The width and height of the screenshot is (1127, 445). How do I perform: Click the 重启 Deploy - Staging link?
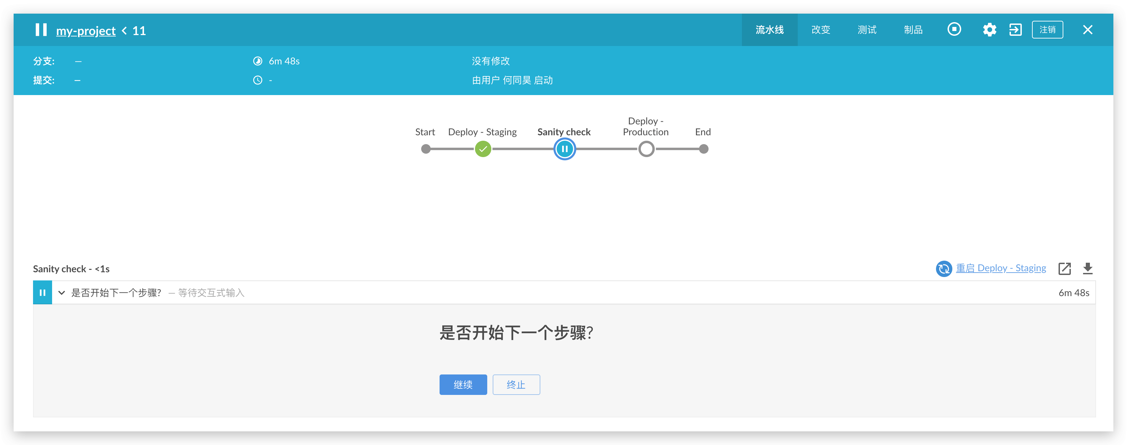pyautogui.click(x=1001, y=268)
